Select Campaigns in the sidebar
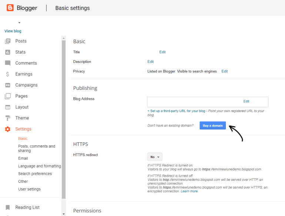Viewport: 285px width, 216px height. click(x=26, y=85)
